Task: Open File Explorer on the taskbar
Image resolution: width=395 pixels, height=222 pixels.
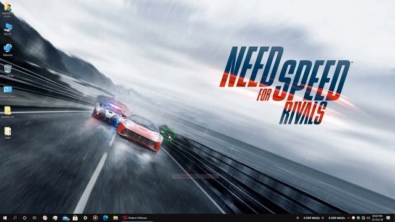Action: tap(115, 218)
